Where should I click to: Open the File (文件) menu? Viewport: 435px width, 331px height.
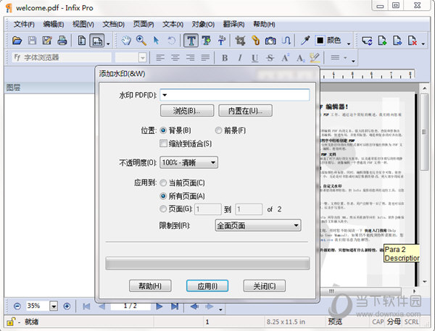click(x=24, y=25)
